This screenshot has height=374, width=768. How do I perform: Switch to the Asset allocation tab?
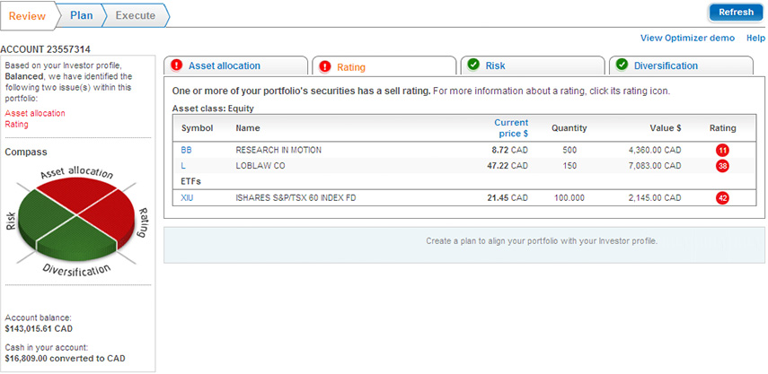[224, 65]
